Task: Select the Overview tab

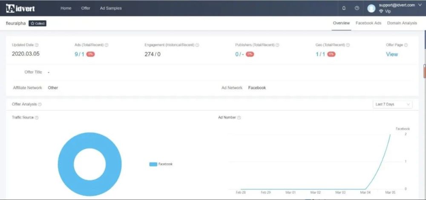Action: coord(341,23)
